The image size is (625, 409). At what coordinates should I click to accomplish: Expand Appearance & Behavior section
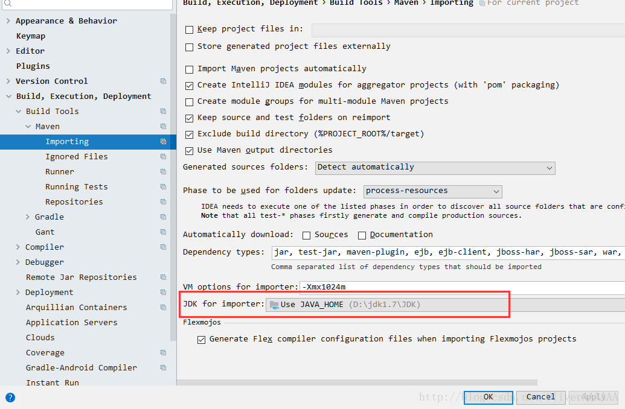tap(8, 21)
